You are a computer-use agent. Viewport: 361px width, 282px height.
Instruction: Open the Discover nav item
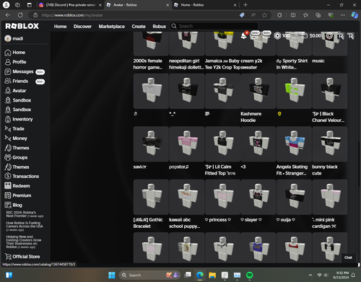tap(82, 26)
